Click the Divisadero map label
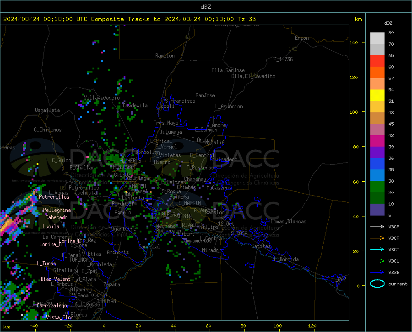The width and height of the screenshot is (412, 332). point(223,159)
